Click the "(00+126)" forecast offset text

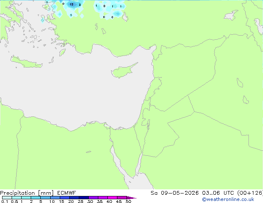(250, 193)
